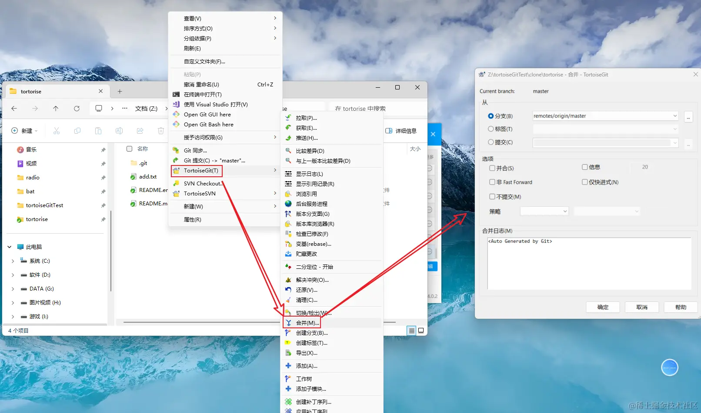Expand the DATA (G:) drive node
Screen dimensions: 701x413
(13, 289)
